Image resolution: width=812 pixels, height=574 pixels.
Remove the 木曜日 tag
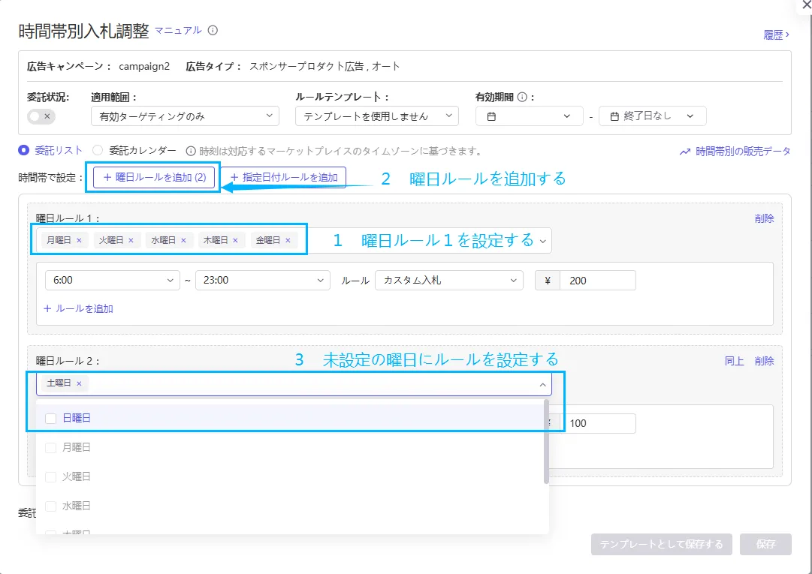tap(236, 240)
